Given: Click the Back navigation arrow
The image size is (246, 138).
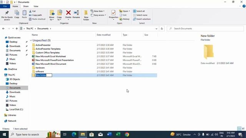Looking at the screenshot, I should [x=3, y=29].
